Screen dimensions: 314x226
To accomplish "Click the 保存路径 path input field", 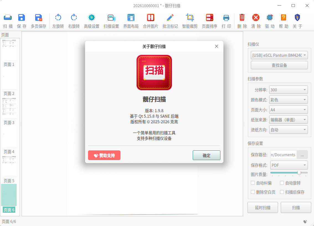I will tap(283, 155).
